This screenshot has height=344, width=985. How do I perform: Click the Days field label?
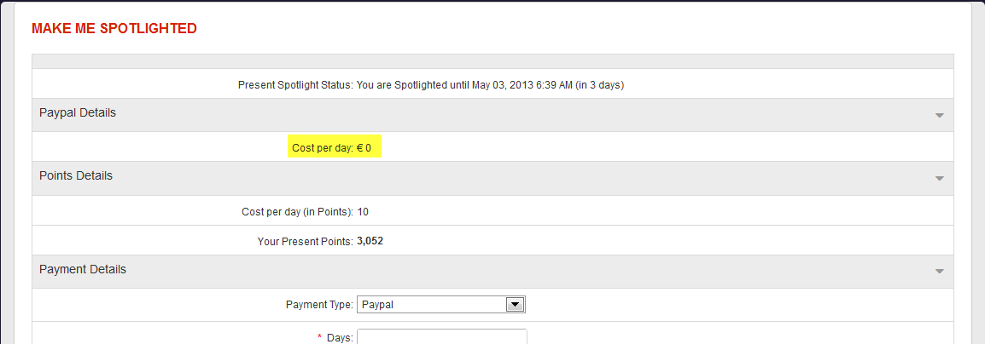click(340, 338)
